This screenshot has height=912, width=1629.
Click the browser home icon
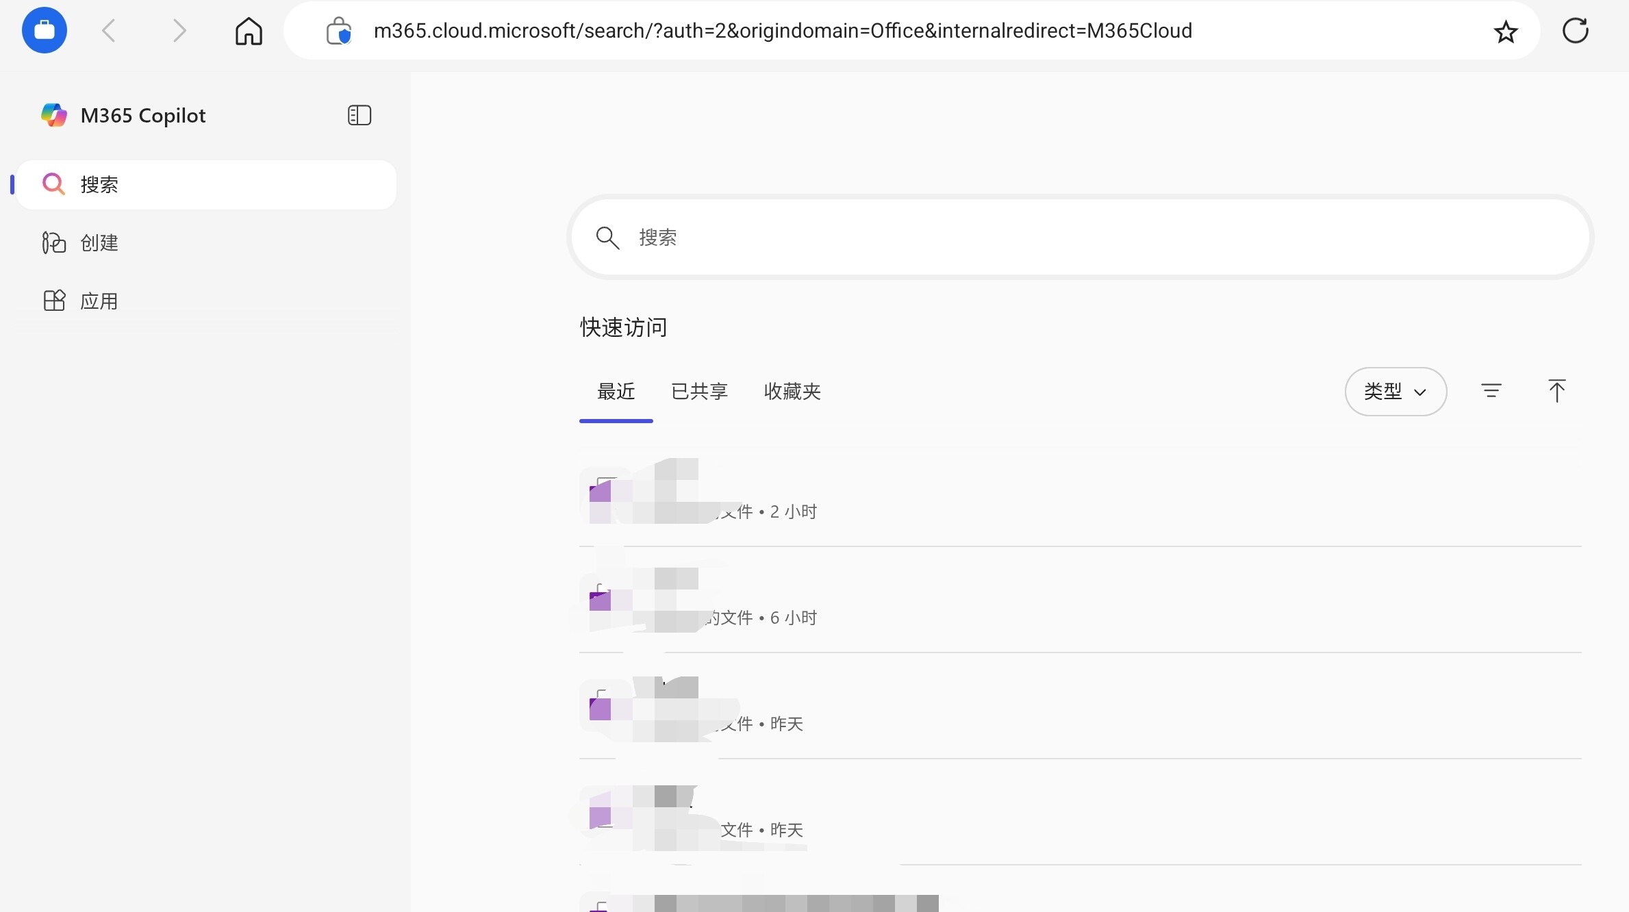(x=249, y=31)
